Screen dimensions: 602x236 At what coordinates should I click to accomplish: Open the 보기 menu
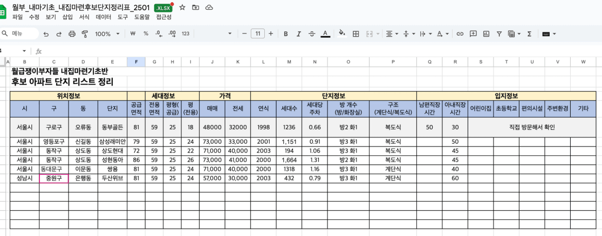coord(51,17)
